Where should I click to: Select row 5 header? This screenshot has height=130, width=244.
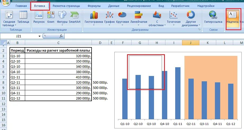point(3,66)
